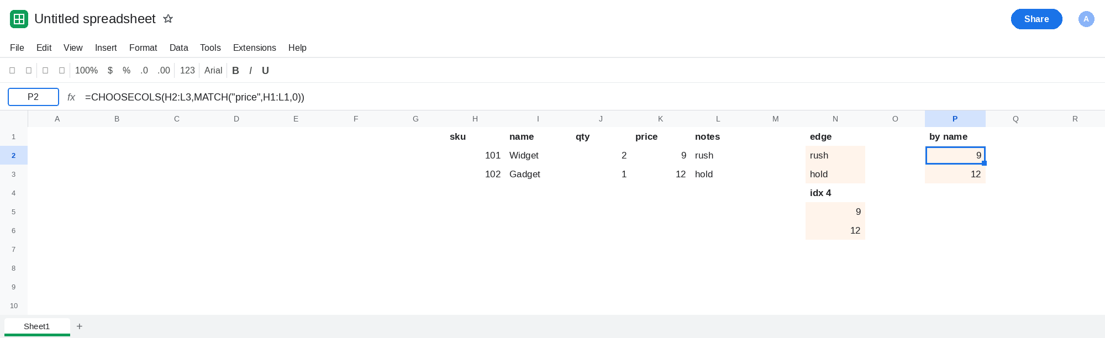Switch to the Sheet1 tab
1105x338 pixels.
point(37,326)
